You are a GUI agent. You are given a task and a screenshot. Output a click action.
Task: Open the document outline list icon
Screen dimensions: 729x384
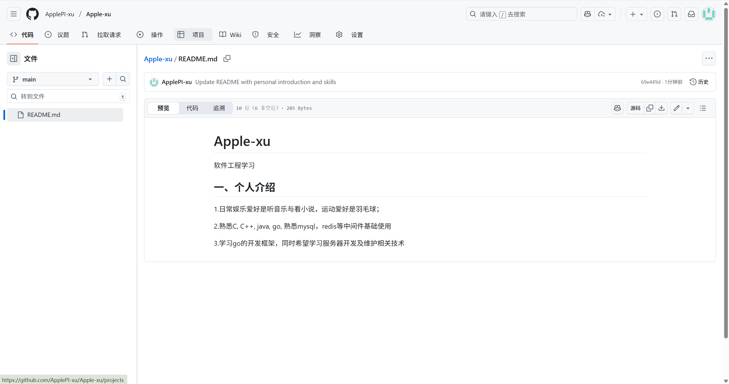pyautogui.click(x=703, y=108)
